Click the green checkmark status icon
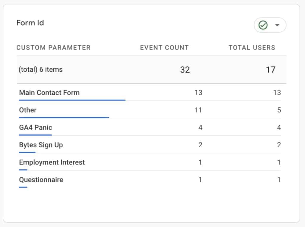The image size is (305, 227). pos(263,25)
